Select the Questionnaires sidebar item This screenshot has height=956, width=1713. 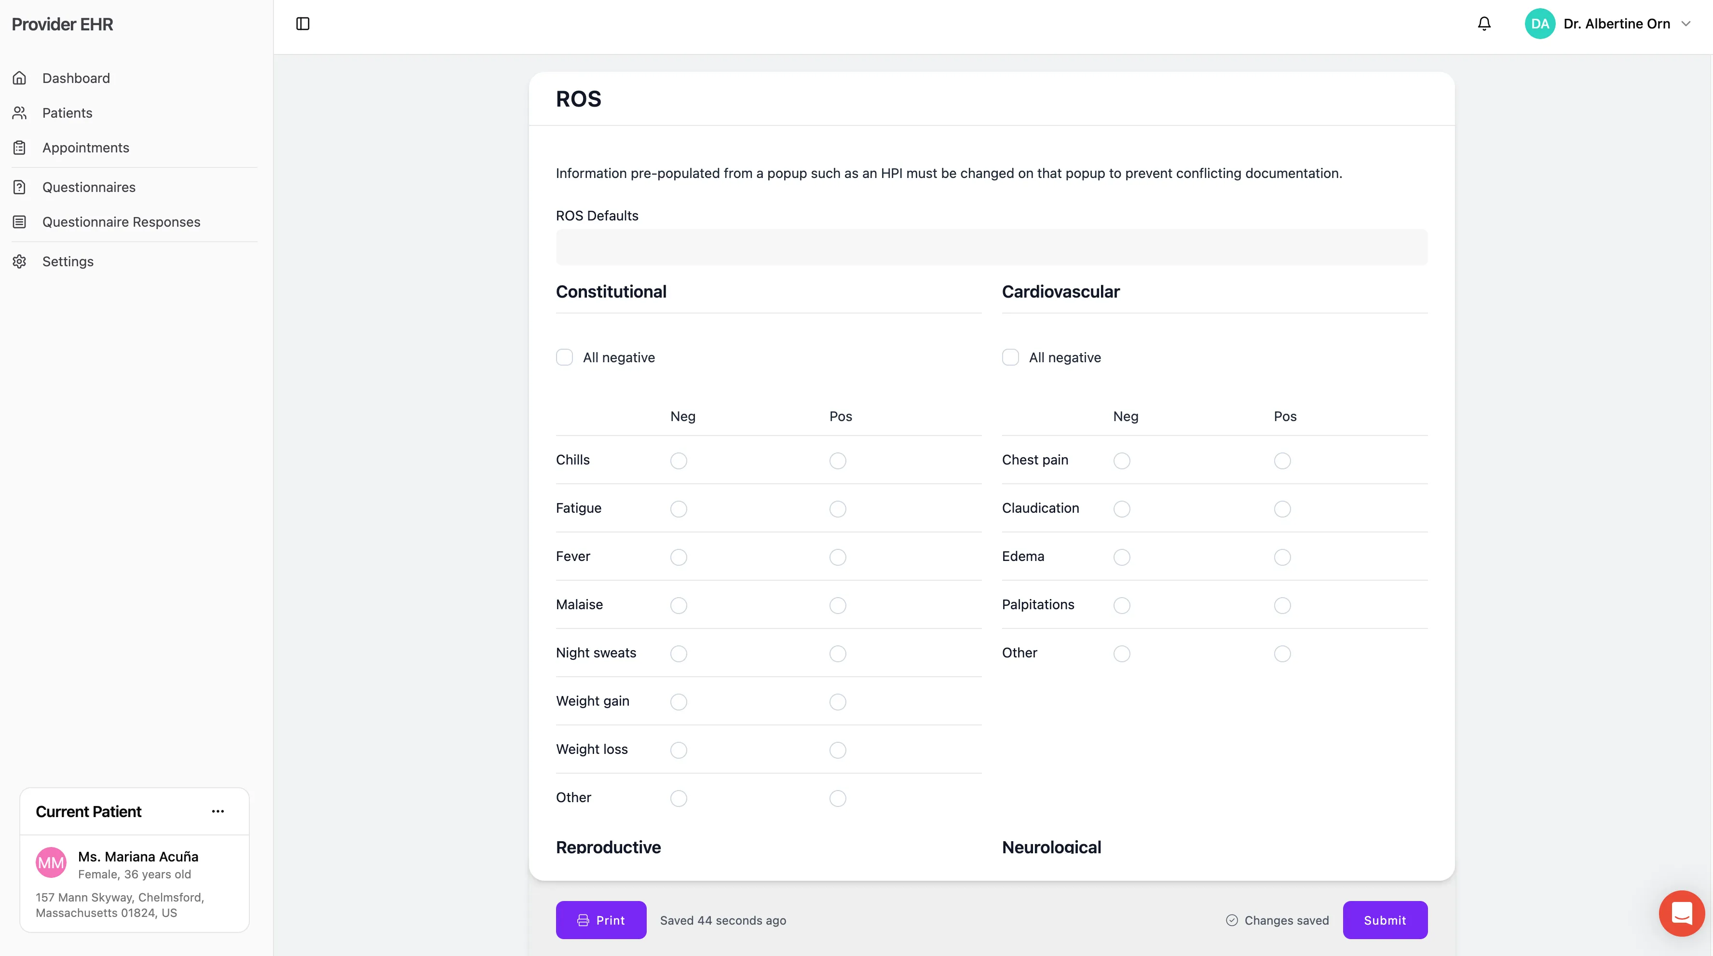point(89,187)
